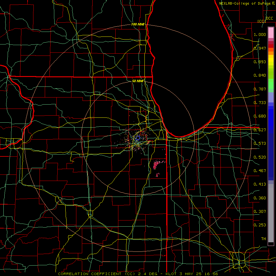Click the 50 NMI range ring label

138,81
